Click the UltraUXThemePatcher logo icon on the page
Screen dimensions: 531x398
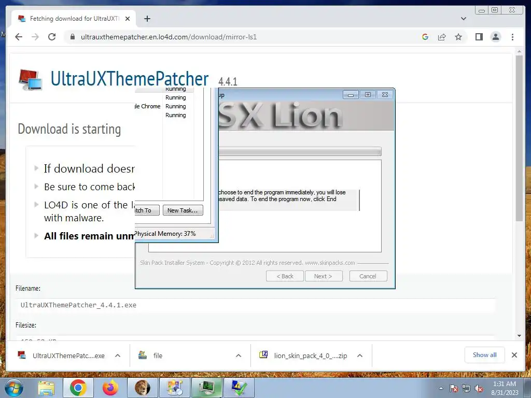coord(30,80)
